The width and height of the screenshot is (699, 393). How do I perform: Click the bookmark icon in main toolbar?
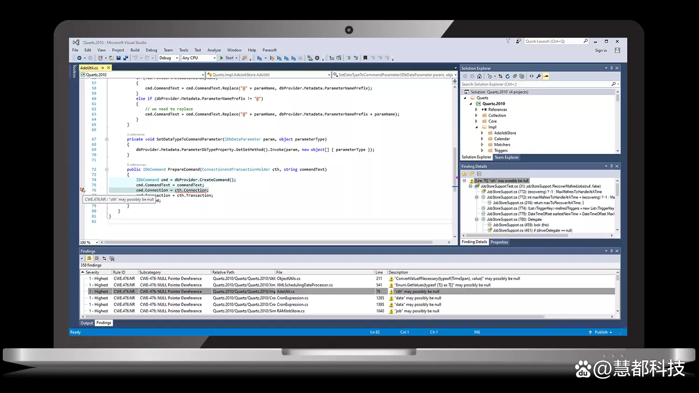click(365, 58)
